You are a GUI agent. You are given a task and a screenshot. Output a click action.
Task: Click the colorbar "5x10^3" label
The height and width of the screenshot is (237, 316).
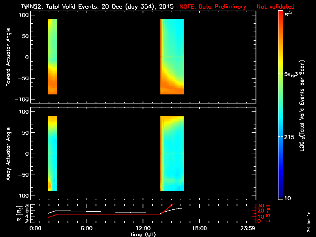point(291,74)
